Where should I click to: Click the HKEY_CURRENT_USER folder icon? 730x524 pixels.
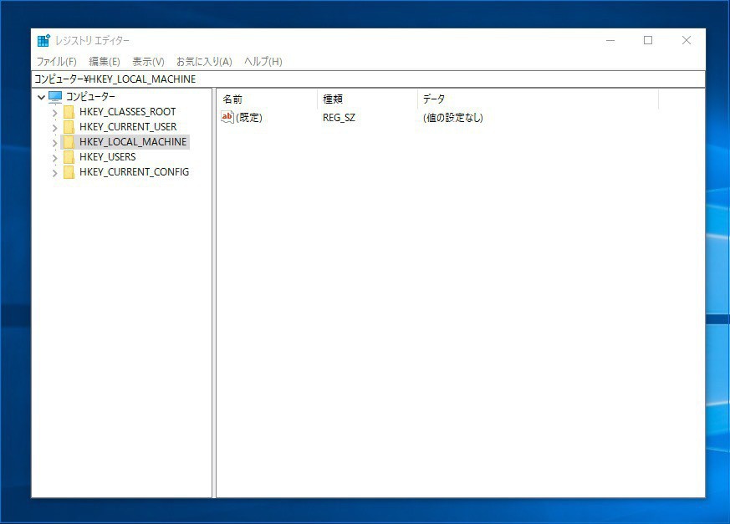(x=69, y=127)
